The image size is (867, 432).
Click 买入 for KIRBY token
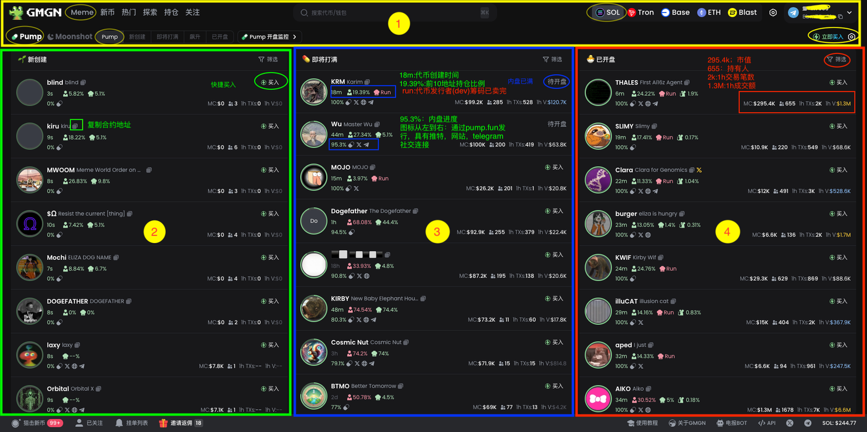[x=554, y=299]
